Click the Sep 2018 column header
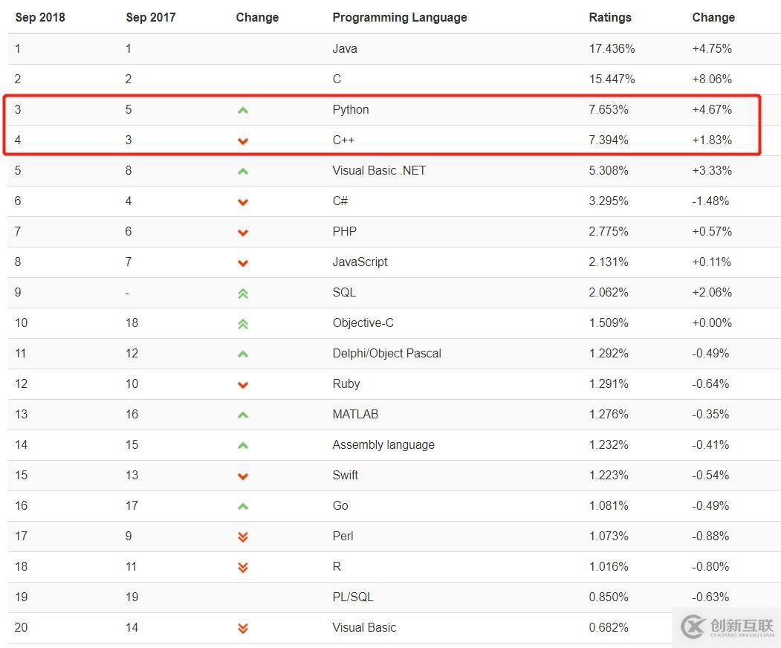 [x=40, y=17]
